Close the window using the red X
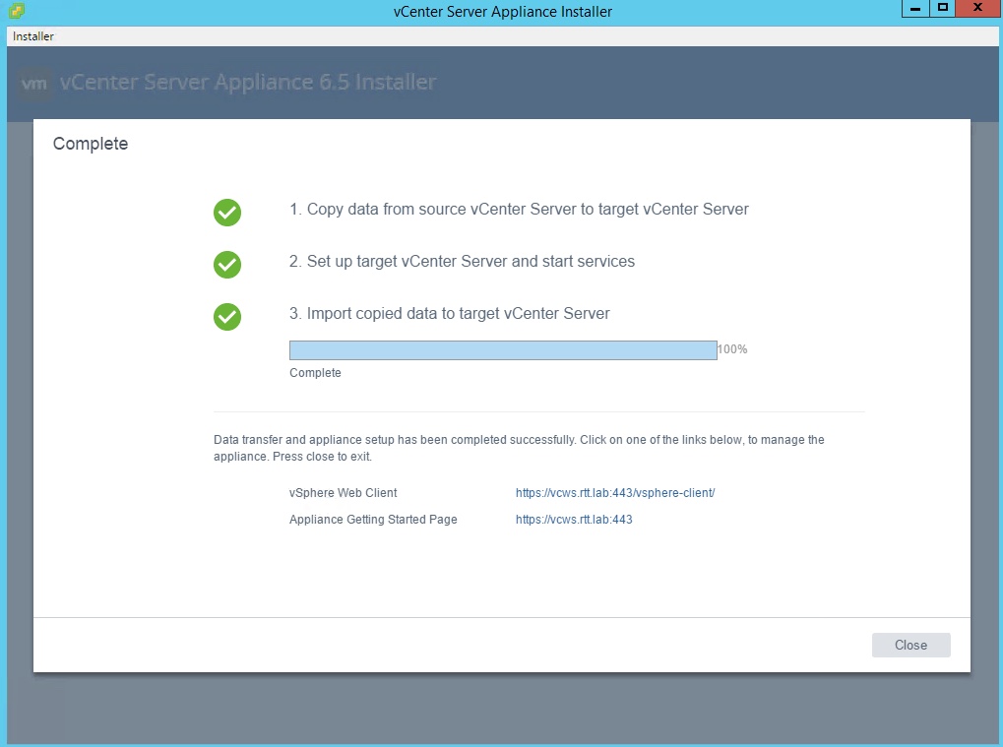This screenshot has height=747, width=1003. coord(977,9)
